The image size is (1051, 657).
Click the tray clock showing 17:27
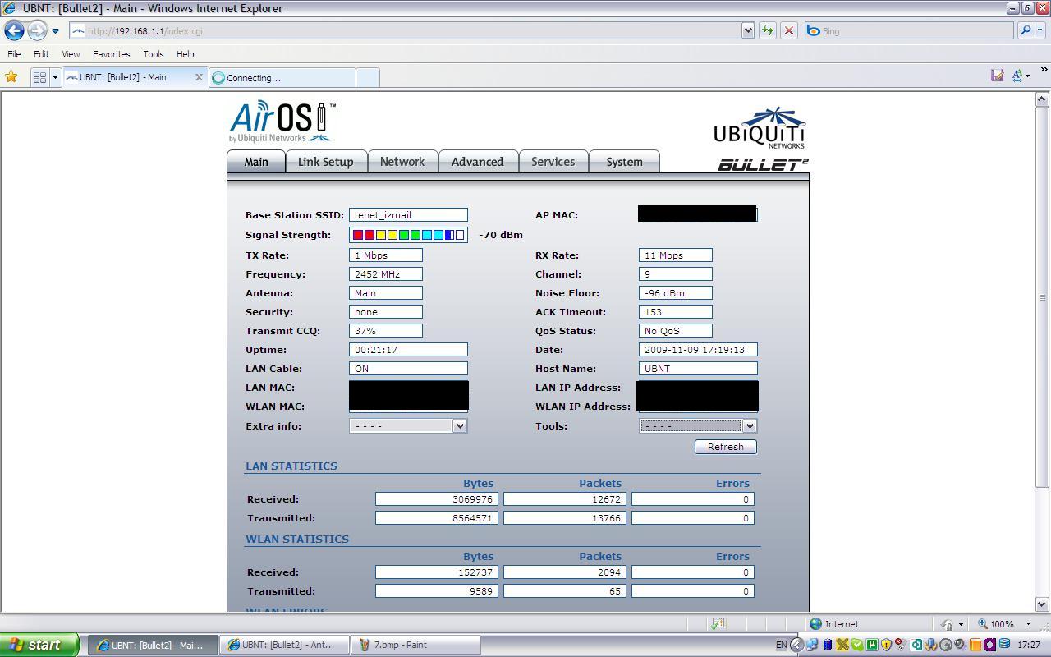(1029, 645)
